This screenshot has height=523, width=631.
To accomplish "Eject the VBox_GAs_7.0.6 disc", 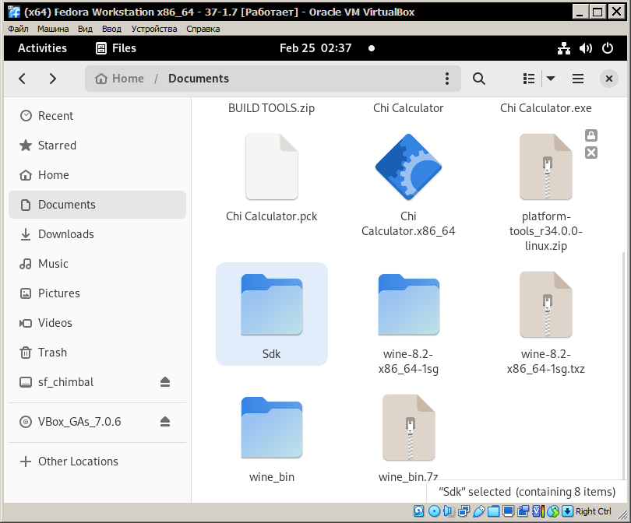I will click(165, 422).
